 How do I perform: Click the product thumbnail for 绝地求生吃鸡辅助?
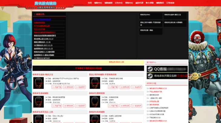(x=95, y=119)
